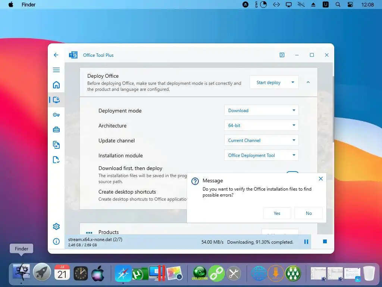The width and height of the screenshot is (382, 287).
Task: Open the Installation module dropdown
Action: point(262,155)
